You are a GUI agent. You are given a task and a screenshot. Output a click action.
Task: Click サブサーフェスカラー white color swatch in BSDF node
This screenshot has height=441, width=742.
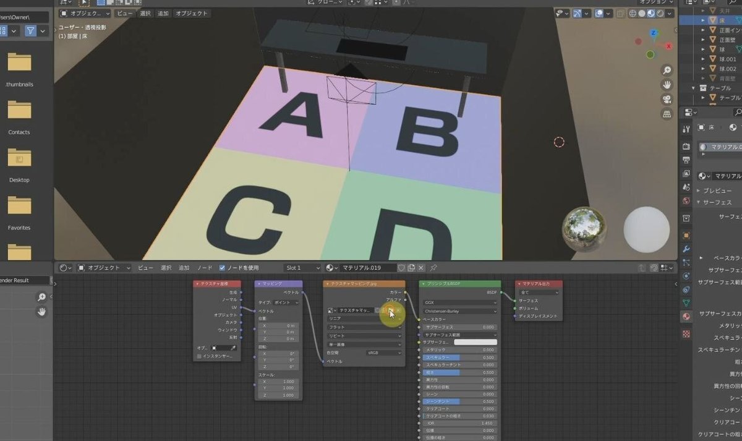pyautogui.click(x=475, y=342)
